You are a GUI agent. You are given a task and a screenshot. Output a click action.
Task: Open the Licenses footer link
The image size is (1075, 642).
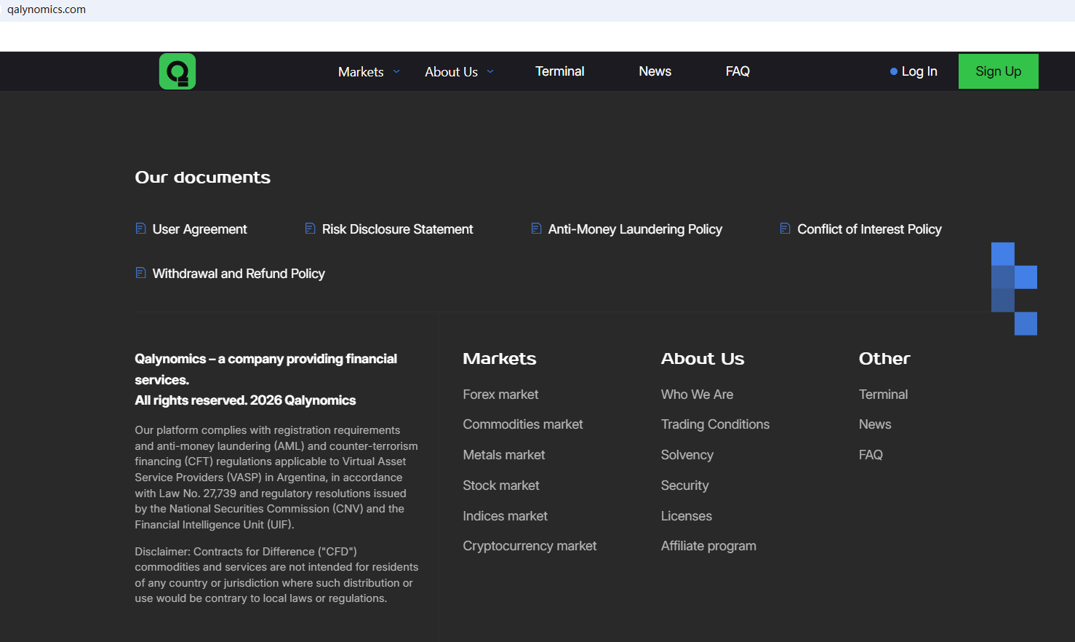[686, 516]
